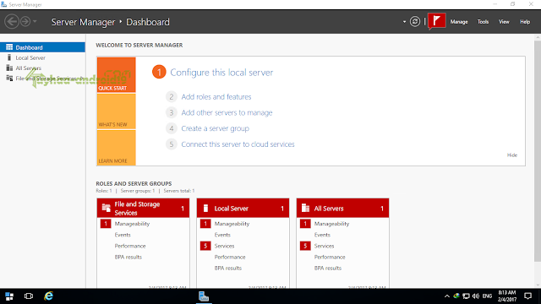Show hidden system tray icons
541x304 pixels.
pos(447,296)
